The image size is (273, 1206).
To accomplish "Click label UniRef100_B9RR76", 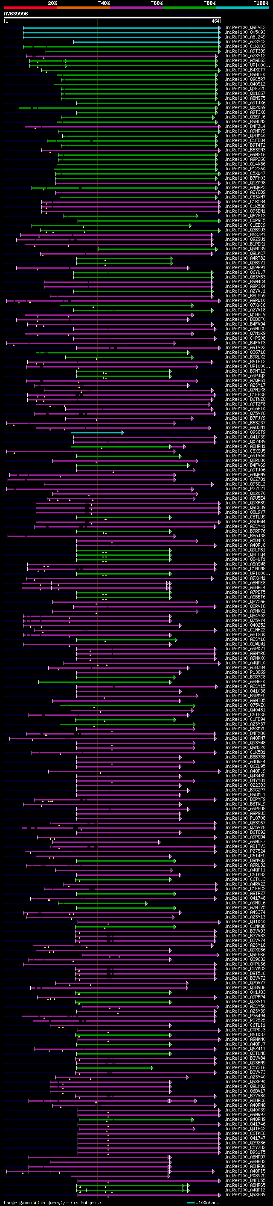I will click(x=245, y=531).
